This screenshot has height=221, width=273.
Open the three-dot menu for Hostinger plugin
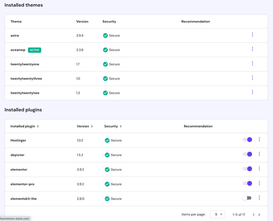click(x=259, y=140)
